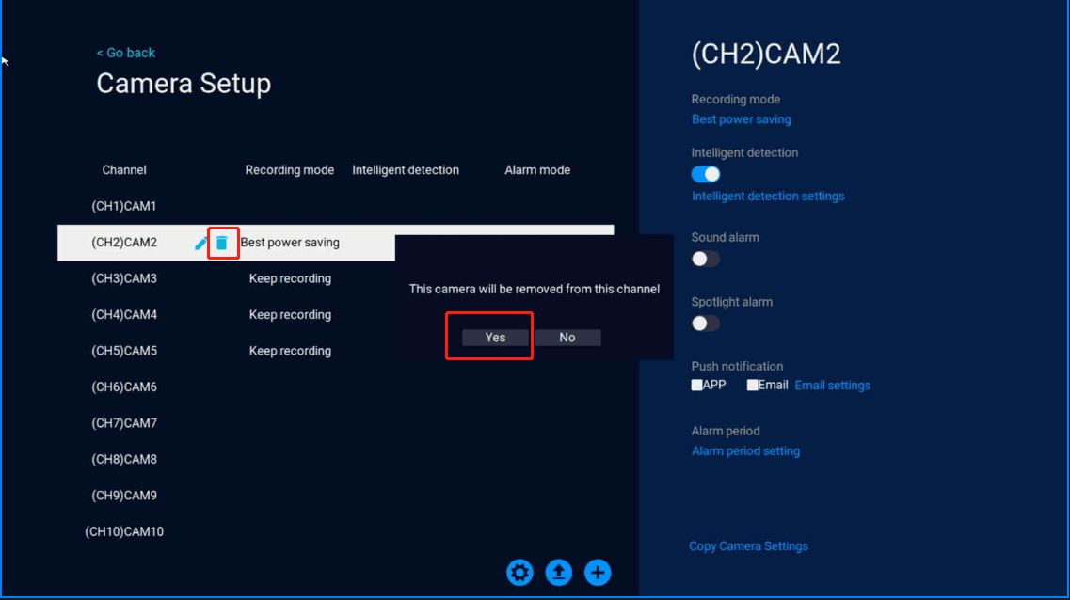
Task: Turn on the Spotlight alarm toggle
Action: coord(706,324)
